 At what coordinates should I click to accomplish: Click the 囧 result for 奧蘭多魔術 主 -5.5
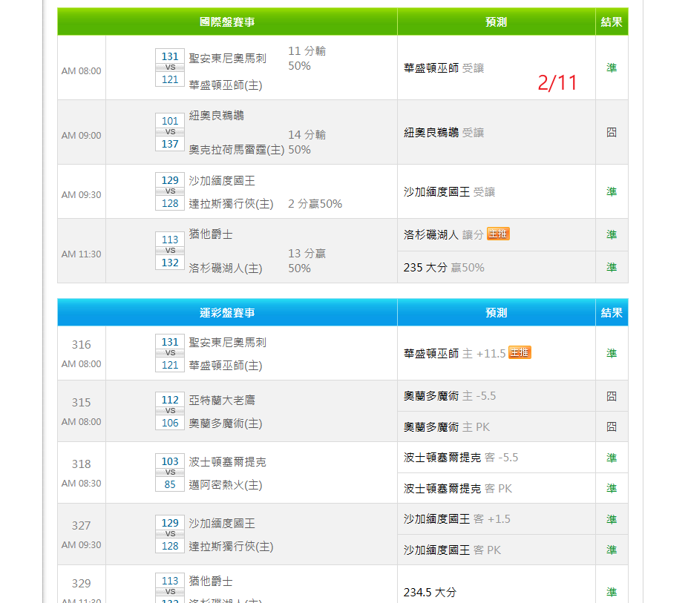click(611, 396)
